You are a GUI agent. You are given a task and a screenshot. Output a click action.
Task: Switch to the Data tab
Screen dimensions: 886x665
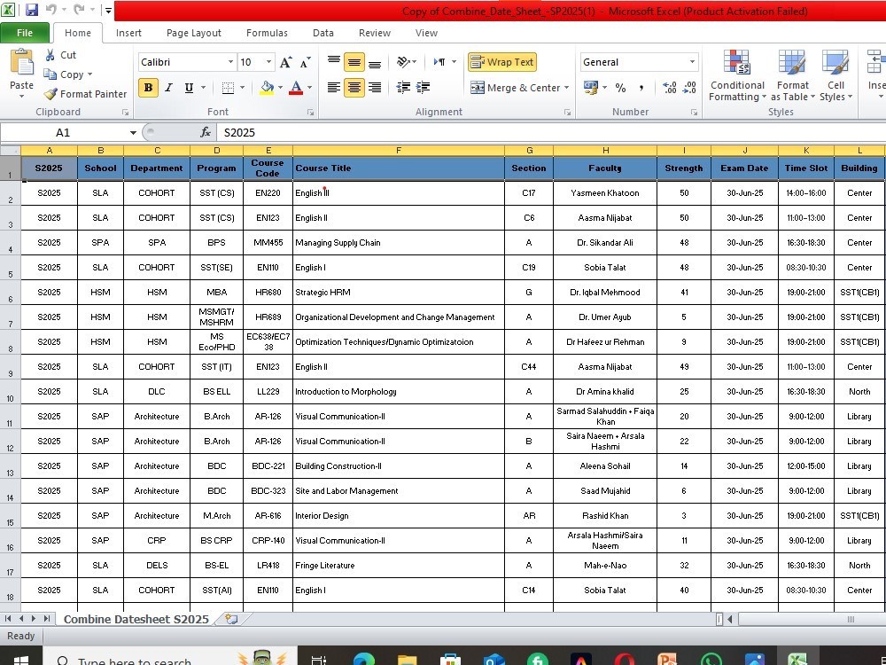click(323, 33)
